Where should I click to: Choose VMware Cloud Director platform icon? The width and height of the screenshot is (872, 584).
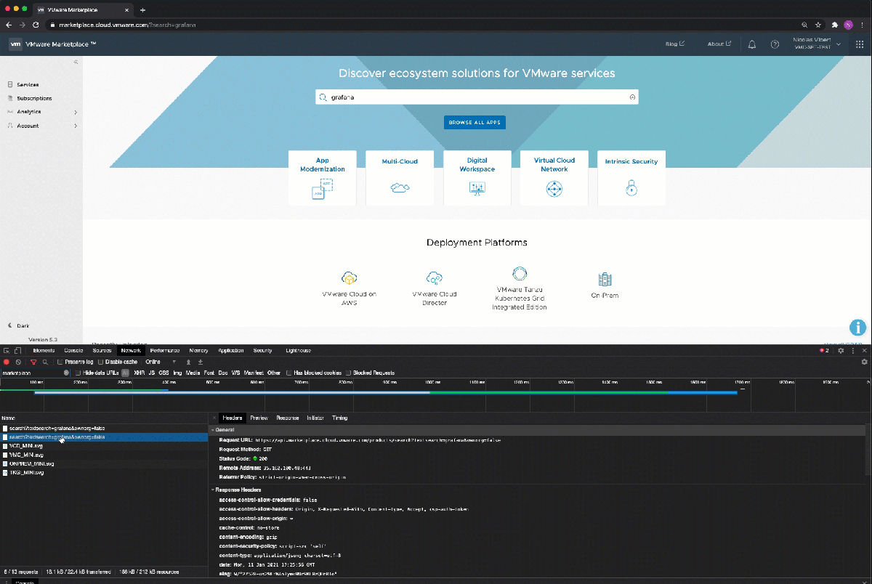(435, 278)
